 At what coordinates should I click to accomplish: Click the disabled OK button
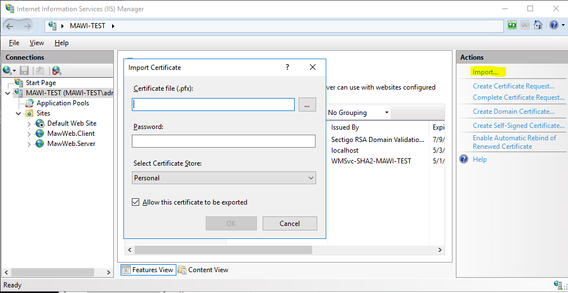coord(231,224)
